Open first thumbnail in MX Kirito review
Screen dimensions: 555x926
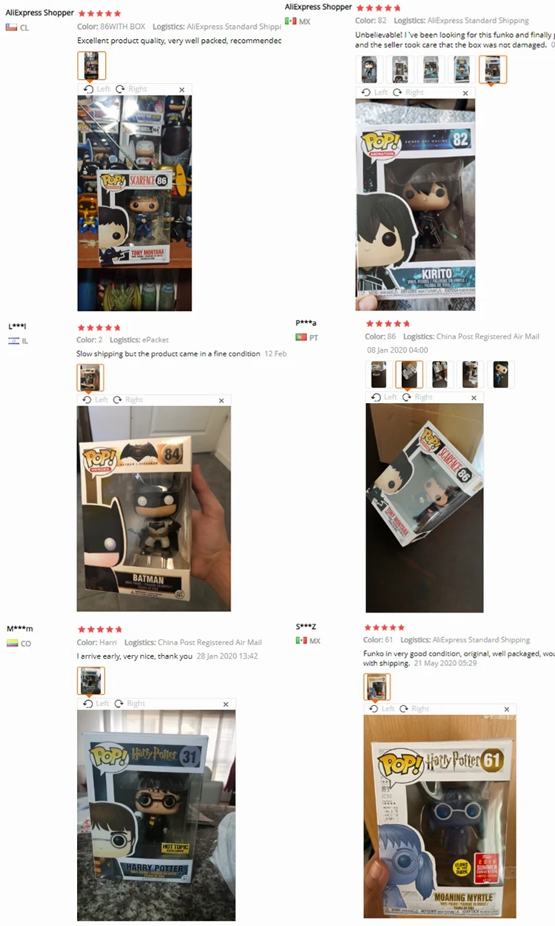point(369,70)
